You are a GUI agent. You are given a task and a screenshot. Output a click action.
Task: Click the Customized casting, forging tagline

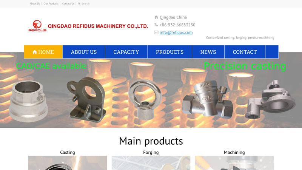pyautogui.click(x=240, y=37)
